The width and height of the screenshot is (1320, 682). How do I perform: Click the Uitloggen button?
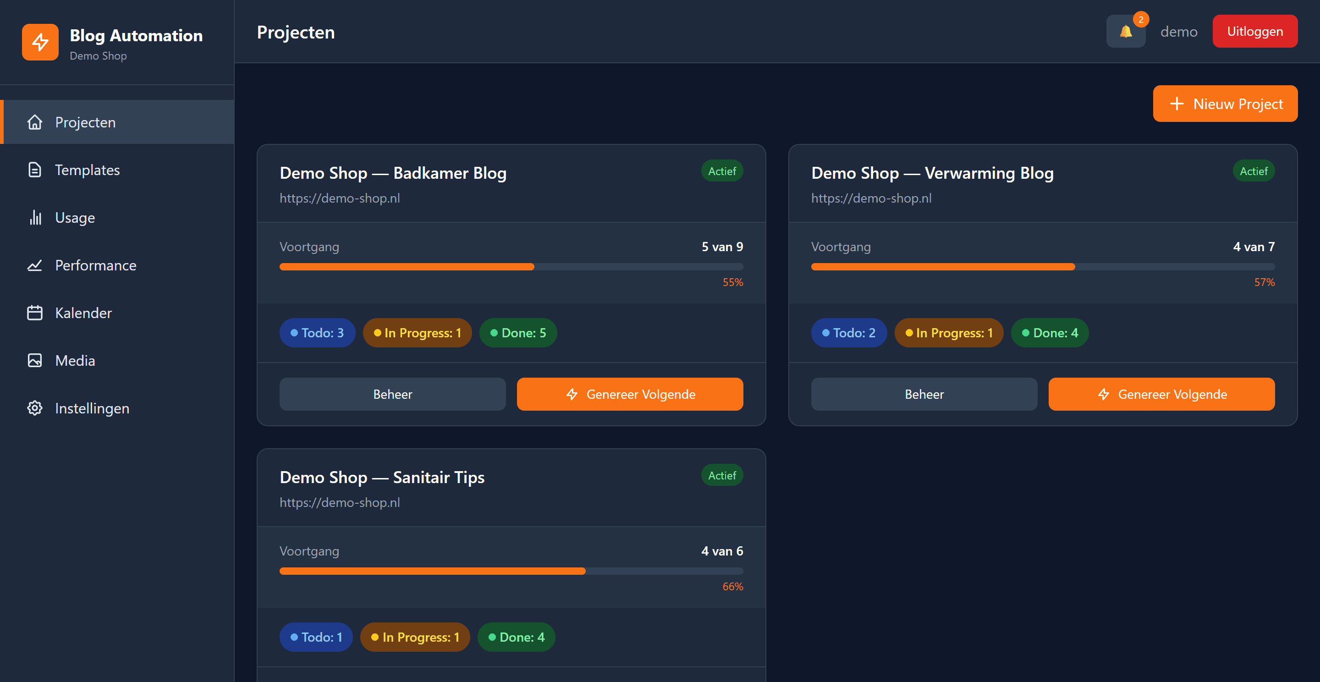(1255, 31)
